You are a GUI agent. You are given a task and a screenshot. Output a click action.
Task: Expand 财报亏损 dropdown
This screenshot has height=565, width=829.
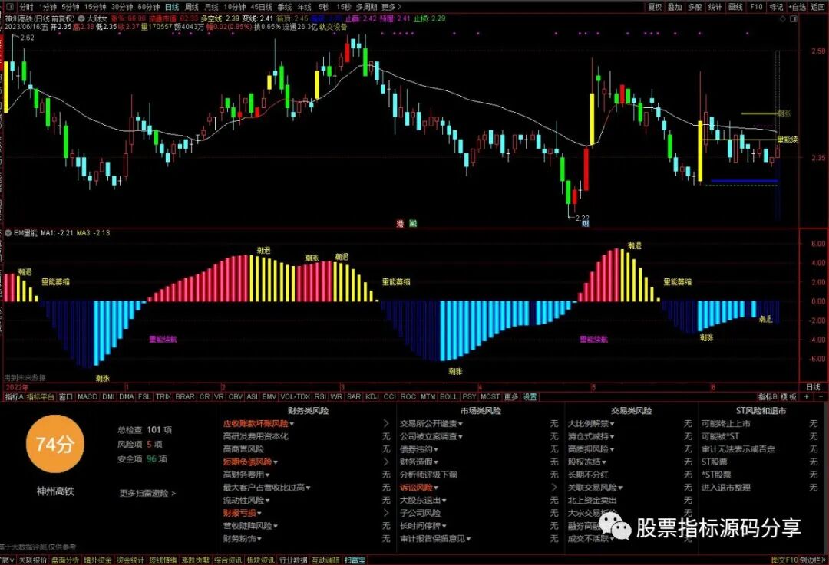[x=259, y=513]
